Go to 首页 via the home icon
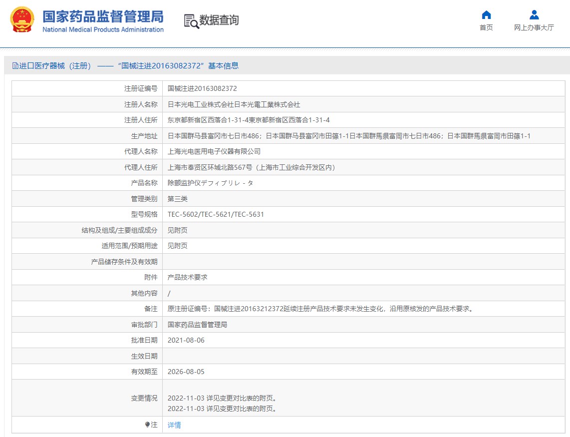The width and height of the screenshot is (570, 437). pos(486,15)
